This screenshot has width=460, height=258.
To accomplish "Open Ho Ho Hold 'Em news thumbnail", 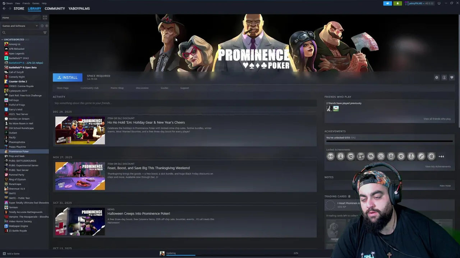I will coord(80,130).
